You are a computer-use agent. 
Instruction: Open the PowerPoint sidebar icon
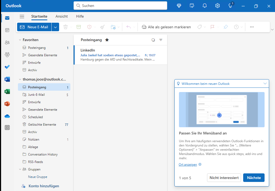(7, 104)
